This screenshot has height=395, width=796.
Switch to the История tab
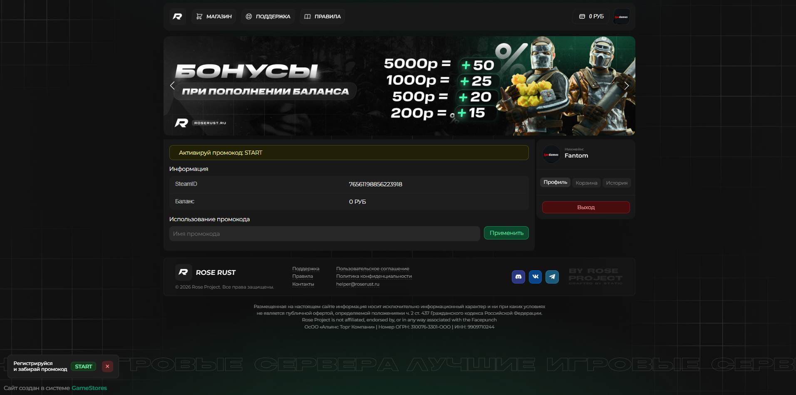pyautogui.click(x=616, y=183)
